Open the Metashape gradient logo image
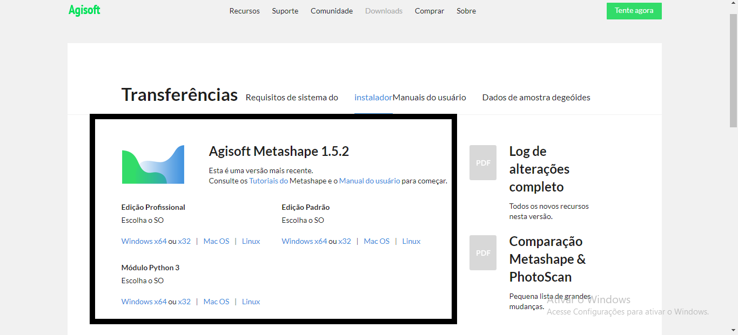 (x=153, y=165)
